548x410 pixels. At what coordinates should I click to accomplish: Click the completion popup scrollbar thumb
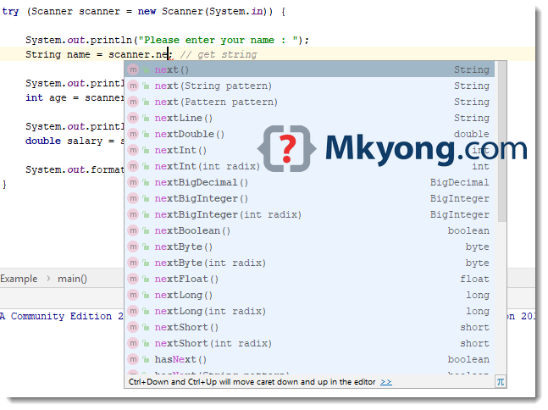coord(502,141)
